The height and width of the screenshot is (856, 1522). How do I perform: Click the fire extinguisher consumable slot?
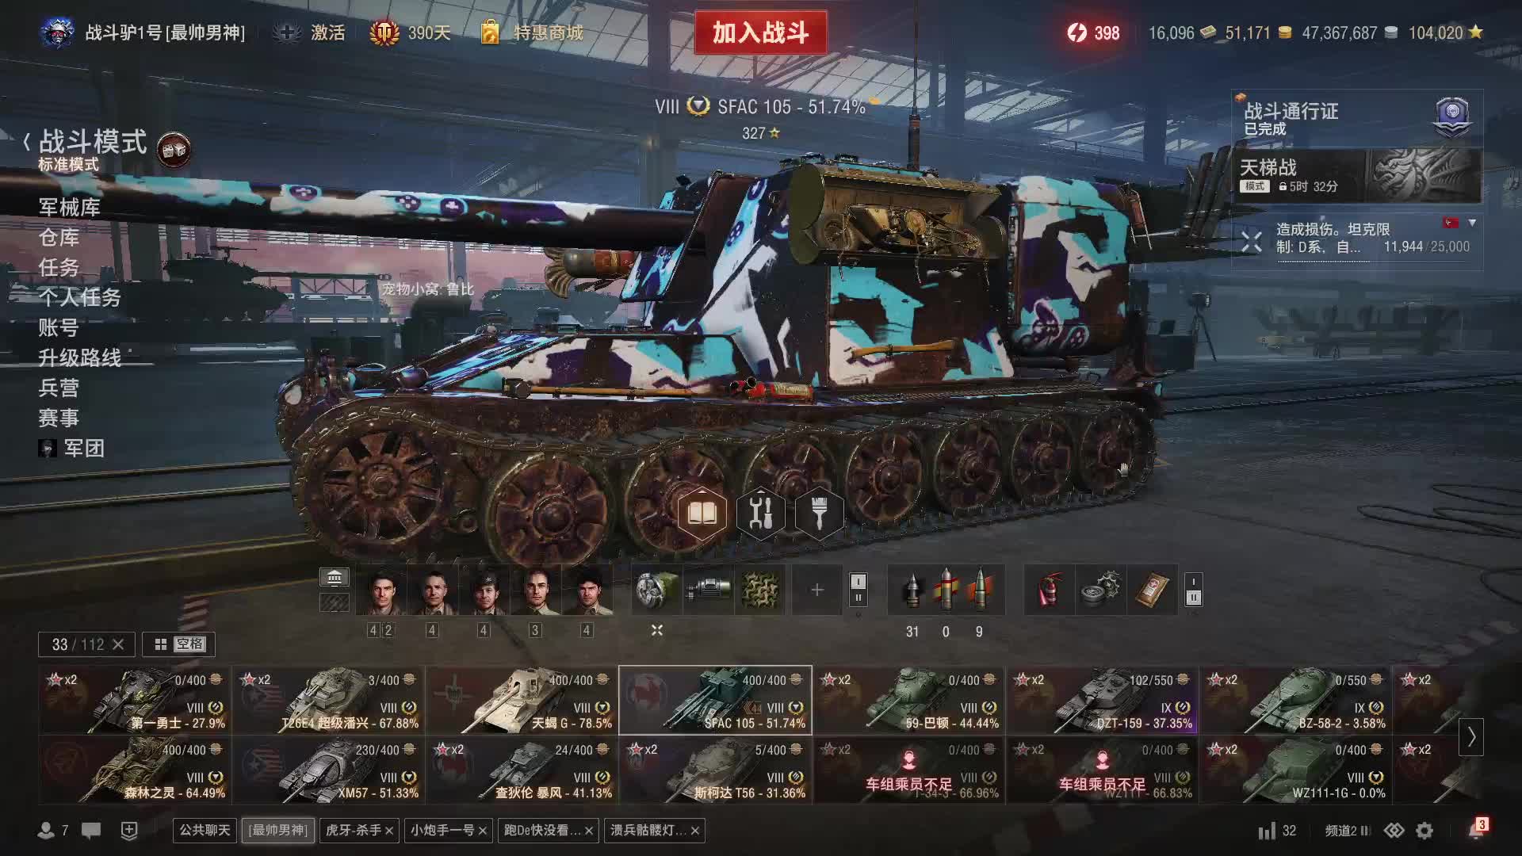click(x=1050, y=590)
